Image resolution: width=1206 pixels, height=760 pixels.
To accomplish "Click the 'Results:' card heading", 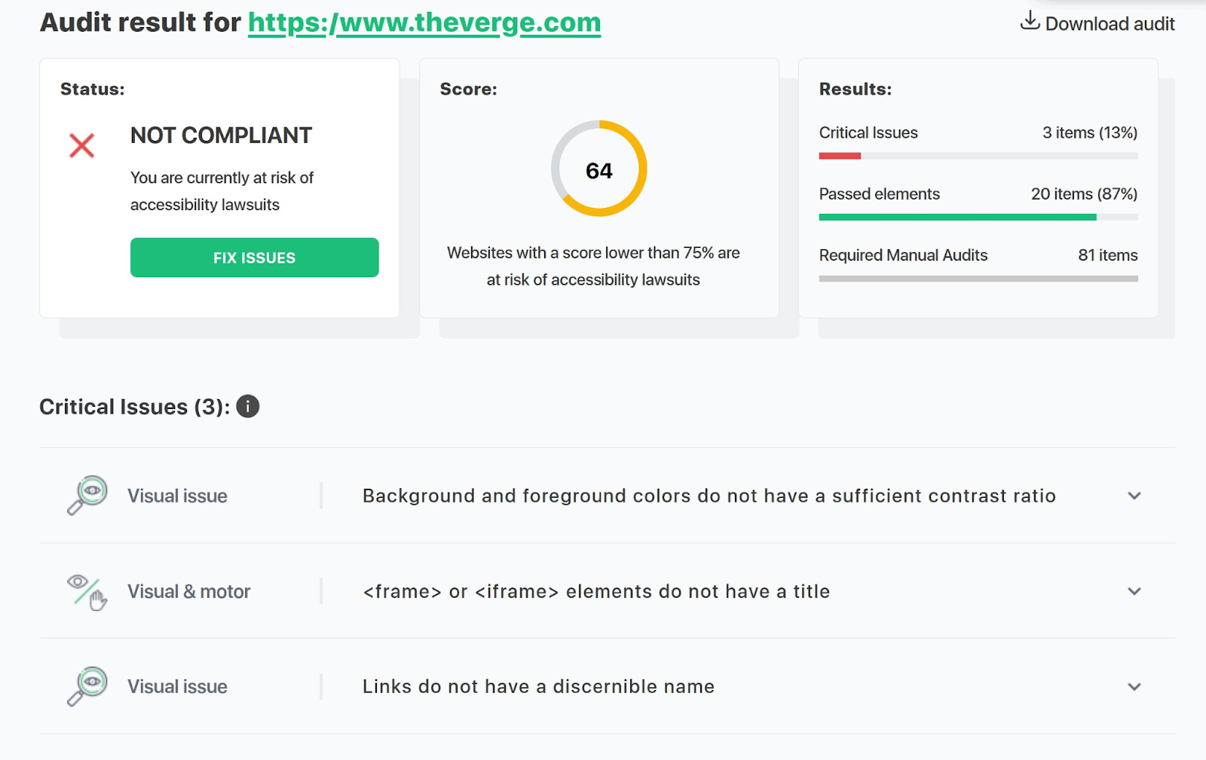I will click(856, 89).
